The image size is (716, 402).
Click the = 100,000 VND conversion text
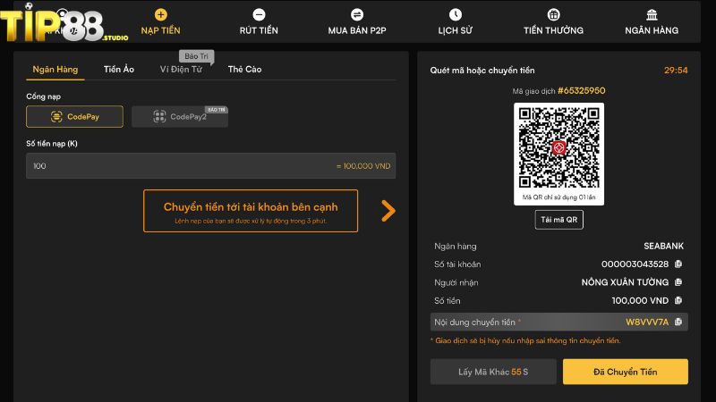(363, 166)
